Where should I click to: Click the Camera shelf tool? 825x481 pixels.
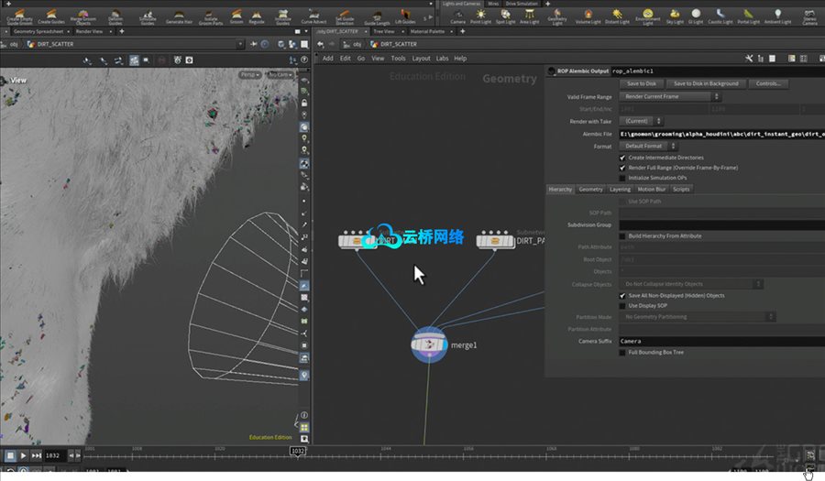[x=457, y=16]
